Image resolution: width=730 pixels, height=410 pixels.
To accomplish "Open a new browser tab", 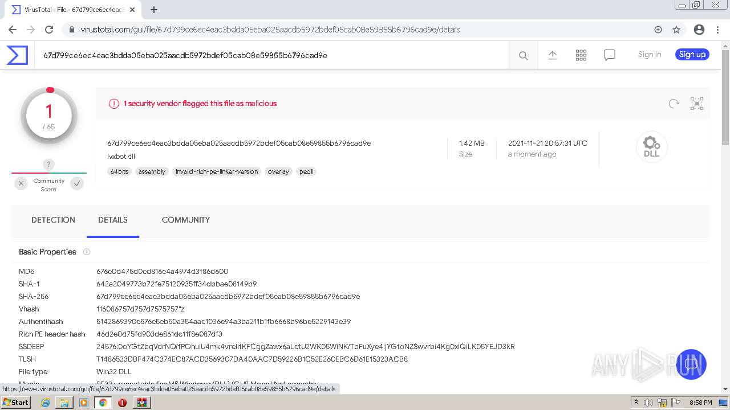I will point(154,10).
